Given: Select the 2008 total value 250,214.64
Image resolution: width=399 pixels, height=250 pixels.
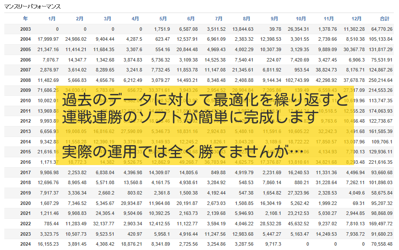Looking at the screenshot, I should (380, 80).
